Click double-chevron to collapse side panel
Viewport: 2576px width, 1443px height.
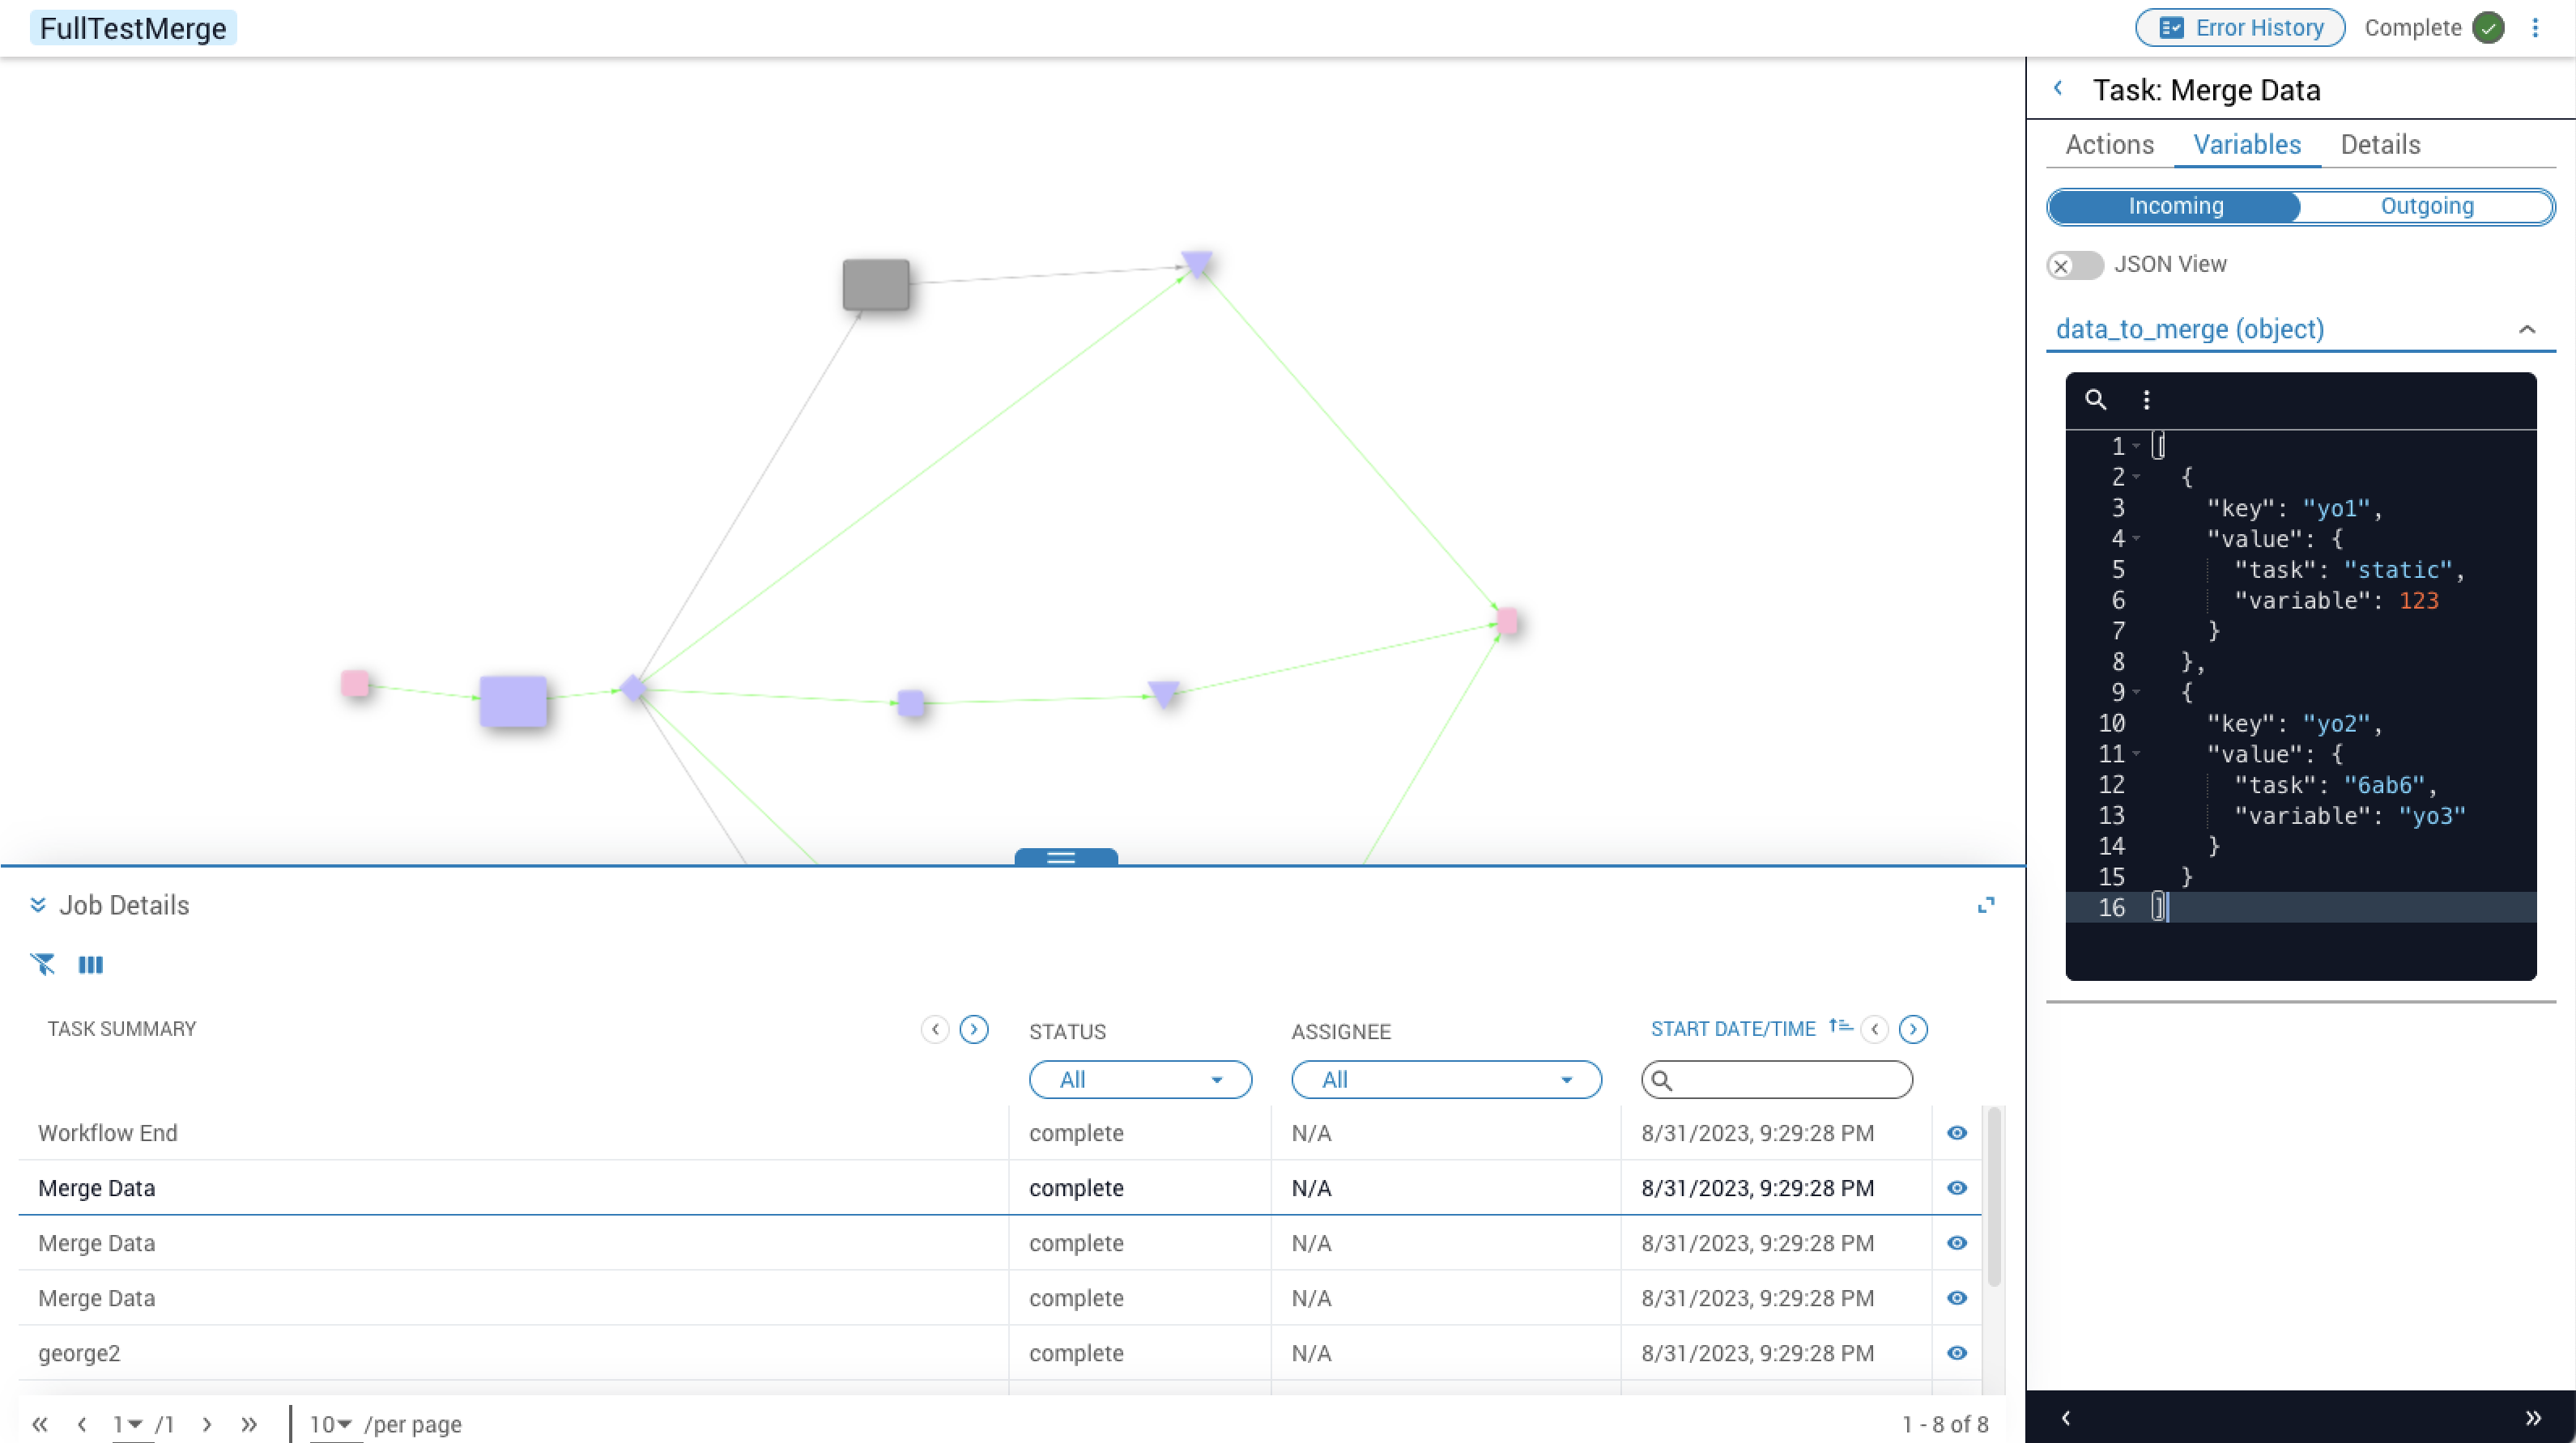pos(2532,1417)
